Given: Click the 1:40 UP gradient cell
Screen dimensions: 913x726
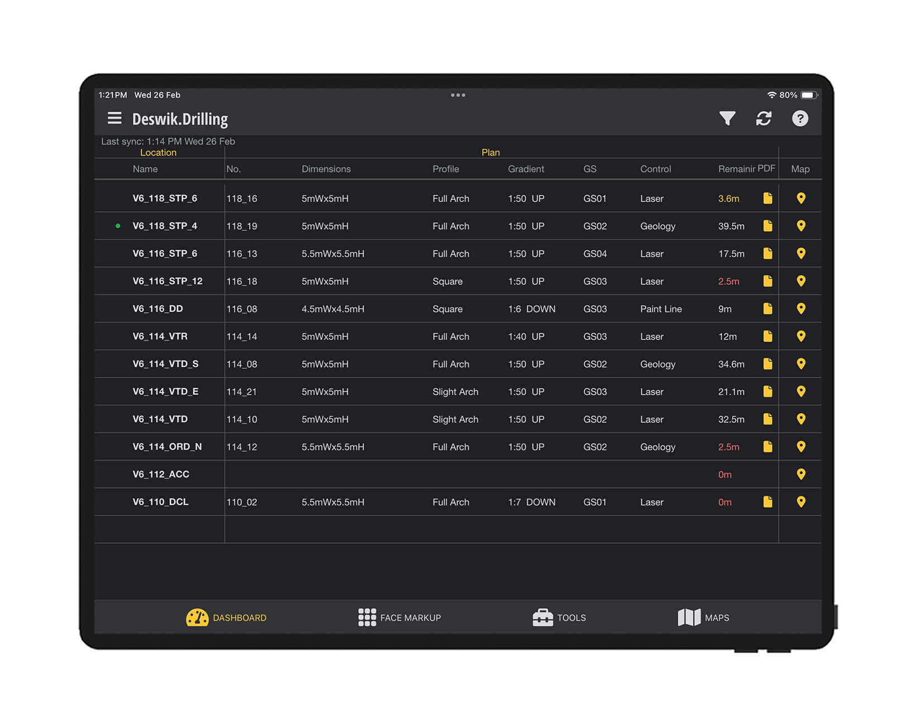Looking at the screenshot, I should point(526,336).
